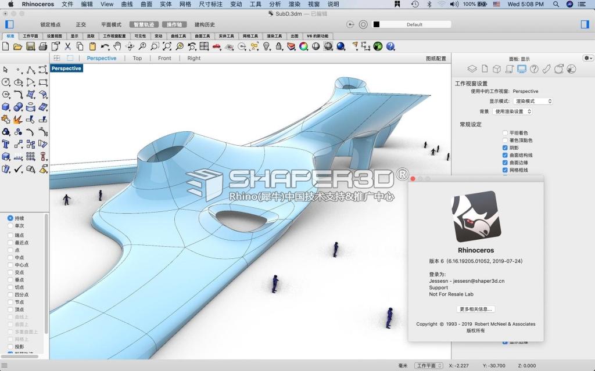Click the osnap panel horizontal scrollbar
595x371 pixels.
20,356
